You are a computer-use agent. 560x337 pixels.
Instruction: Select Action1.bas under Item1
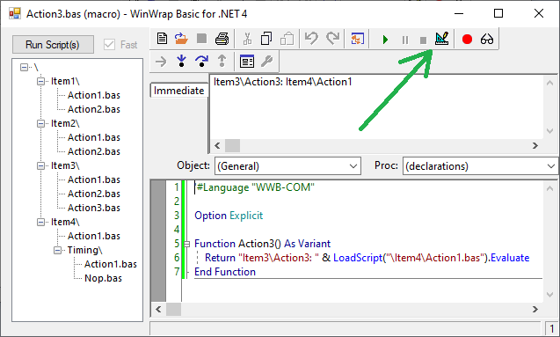point(94,95)
